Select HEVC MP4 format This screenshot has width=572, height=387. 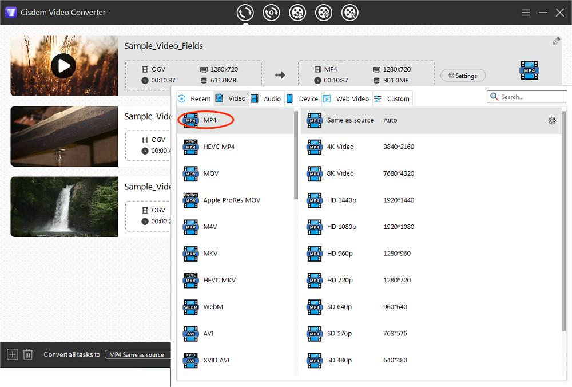point(235,147)
